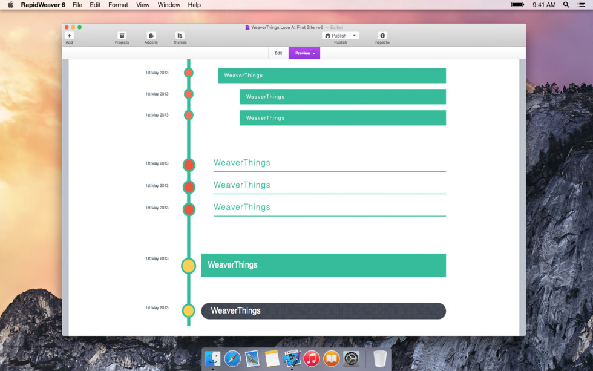Click the dark rounded WeaverThings bar
This screenshot has width=593, height=371.
[x=323, y=311]
